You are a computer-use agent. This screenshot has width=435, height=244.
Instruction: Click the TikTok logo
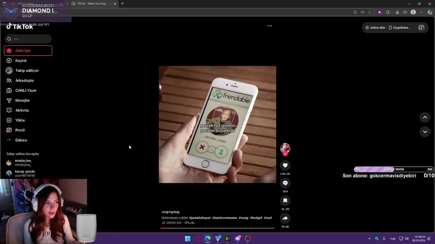click(x=20, y=27)
